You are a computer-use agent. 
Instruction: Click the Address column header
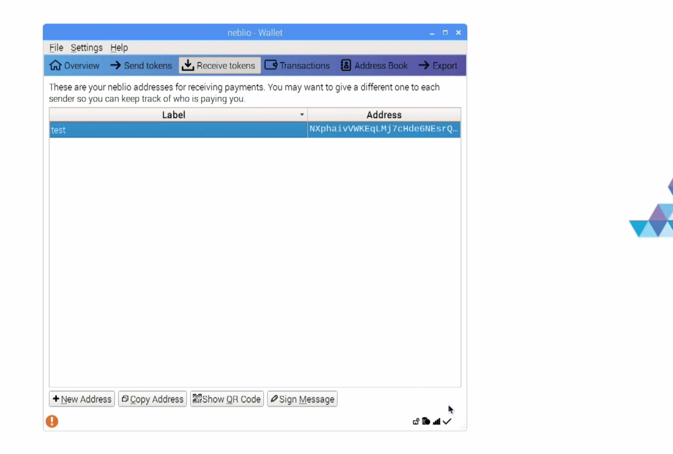[384, 115]
